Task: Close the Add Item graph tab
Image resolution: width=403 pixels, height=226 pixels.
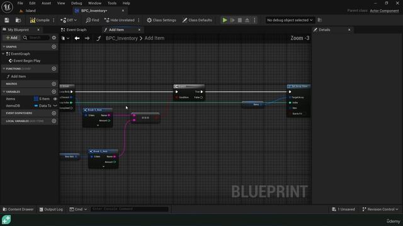Action: tap(139, 30)
